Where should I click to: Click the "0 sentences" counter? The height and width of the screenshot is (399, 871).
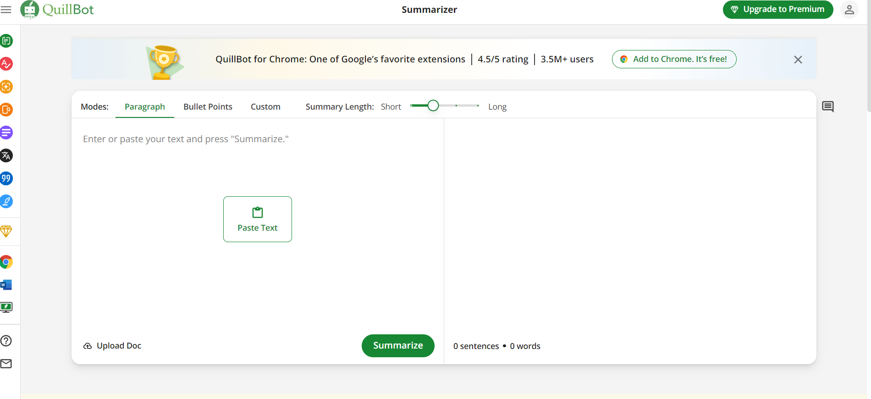click(476, 346)
